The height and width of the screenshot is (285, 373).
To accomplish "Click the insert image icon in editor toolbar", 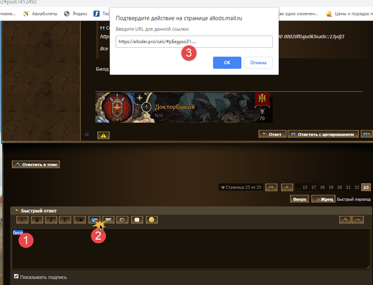I will [108, 220].
